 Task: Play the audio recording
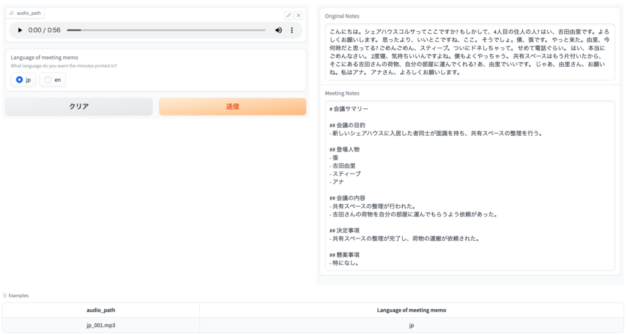[20, 30]
